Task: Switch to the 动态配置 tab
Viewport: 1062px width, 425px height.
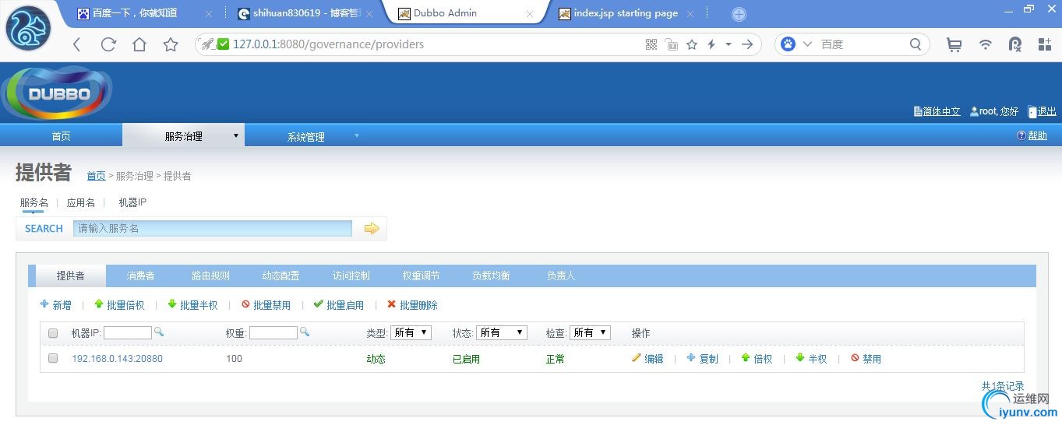Action: 280,276
